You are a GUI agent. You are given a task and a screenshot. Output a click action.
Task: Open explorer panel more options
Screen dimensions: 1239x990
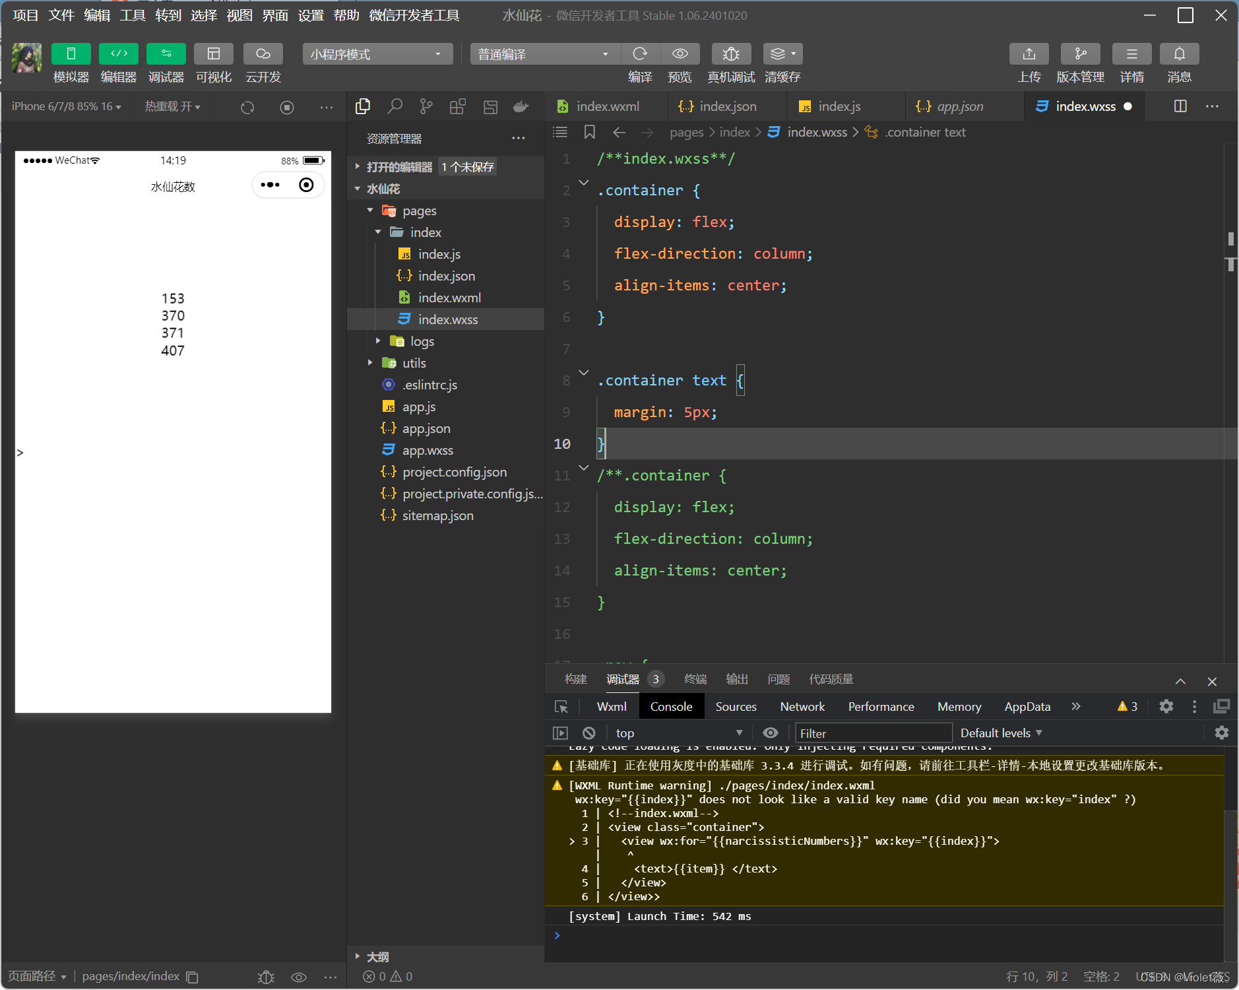(519, 138)
